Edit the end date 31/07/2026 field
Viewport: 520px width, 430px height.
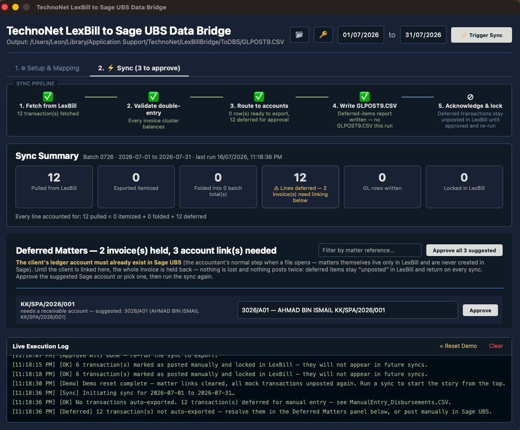[x=423, y=35]
